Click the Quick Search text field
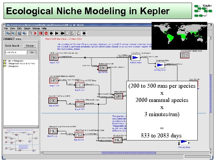214x160 pixels. point(16,52)
